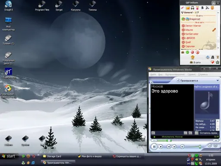Click the globe icon in QIP bottom panel
Screen dimensions: 221x166
pyautogui.click(x=208, y=57)
